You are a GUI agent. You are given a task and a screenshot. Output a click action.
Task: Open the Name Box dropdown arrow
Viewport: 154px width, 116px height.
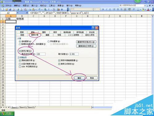pos(18,13)
